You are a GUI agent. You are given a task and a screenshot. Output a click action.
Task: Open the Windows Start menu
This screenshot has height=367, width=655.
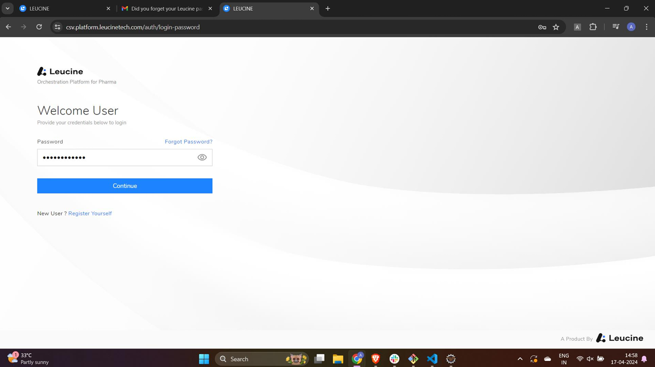pyautogui.click(x=204, y=359)
